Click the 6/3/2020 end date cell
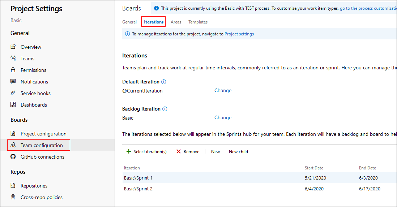 click(368, 178)
